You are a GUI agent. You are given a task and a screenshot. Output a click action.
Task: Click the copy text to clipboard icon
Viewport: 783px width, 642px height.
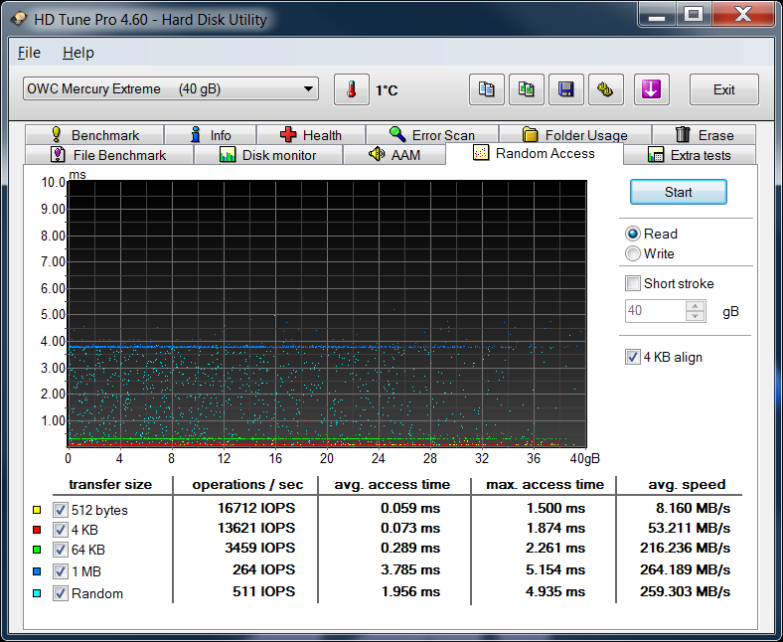coord(487,90)
